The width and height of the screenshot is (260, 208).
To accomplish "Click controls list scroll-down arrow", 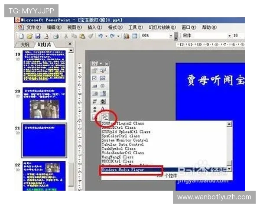I will click(229, 169).
